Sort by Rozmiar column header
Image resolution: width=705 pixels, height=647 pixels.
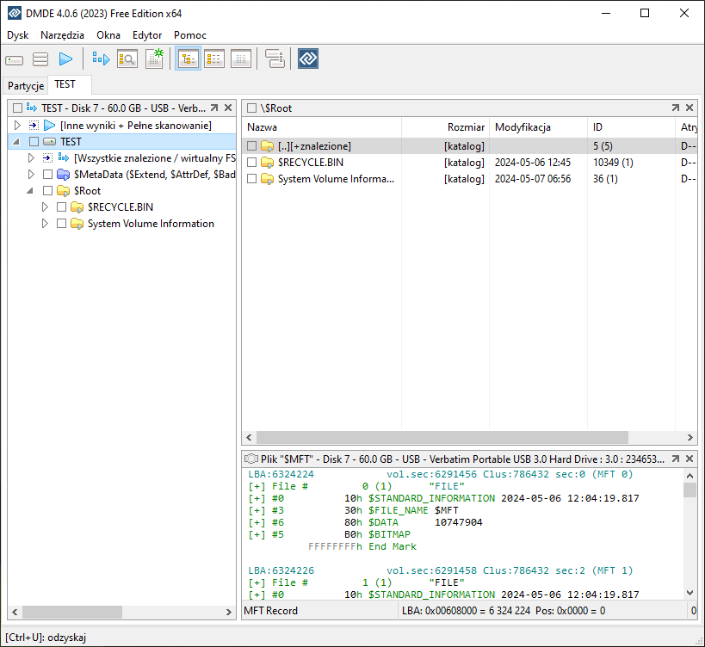445,127
